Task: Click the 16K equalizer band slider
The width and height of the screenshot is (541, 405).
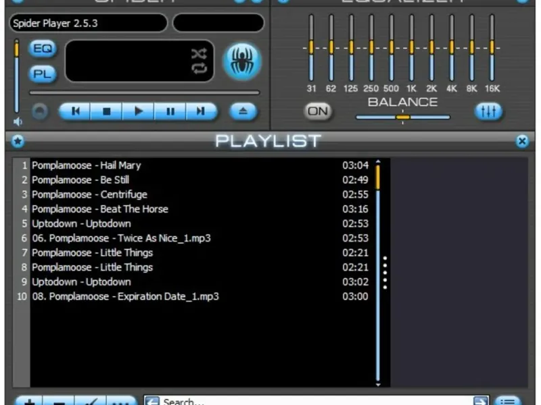Action: coord(492,47)
